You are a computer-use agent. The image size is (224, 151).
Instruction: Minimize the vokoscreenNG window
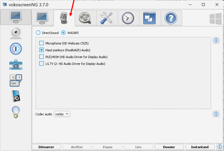click(x=190, y=5)
